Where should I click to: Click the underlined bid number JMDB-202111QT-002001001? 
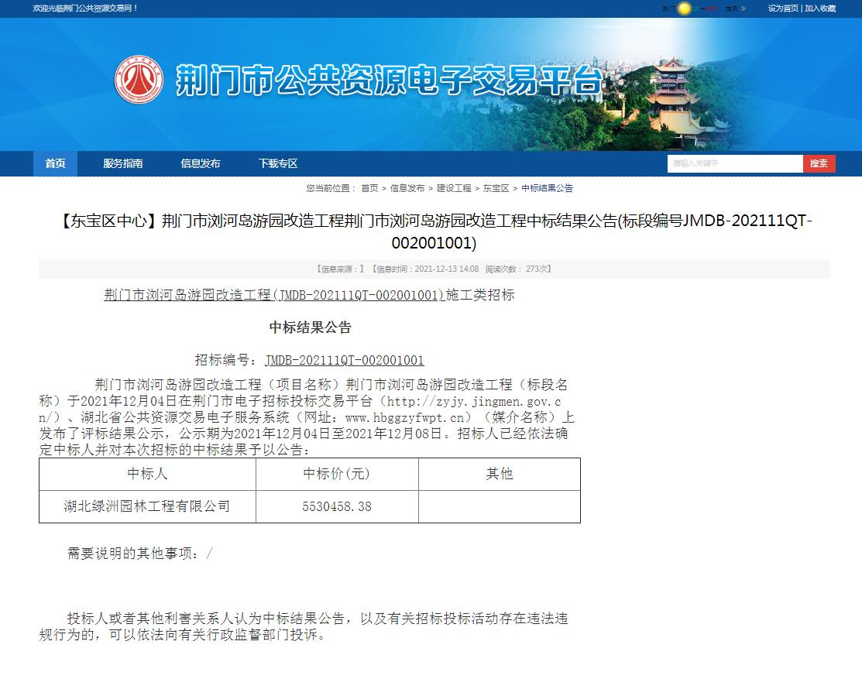[x=344, y=360]
